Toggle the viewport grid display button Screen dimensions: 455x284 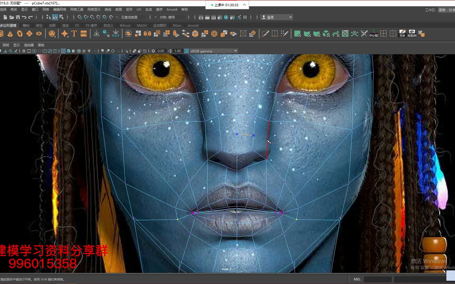pos(24,51)
